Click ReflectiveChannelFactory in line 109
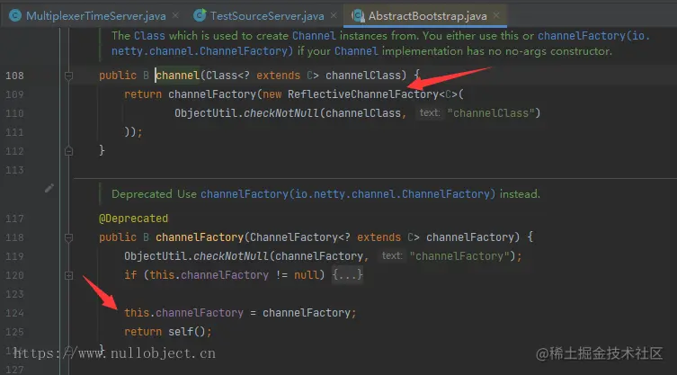 coord(363,94)
